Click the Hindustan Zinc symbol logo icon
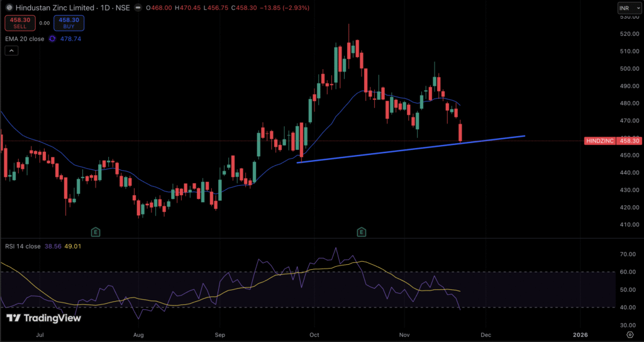 pos(8,8)
